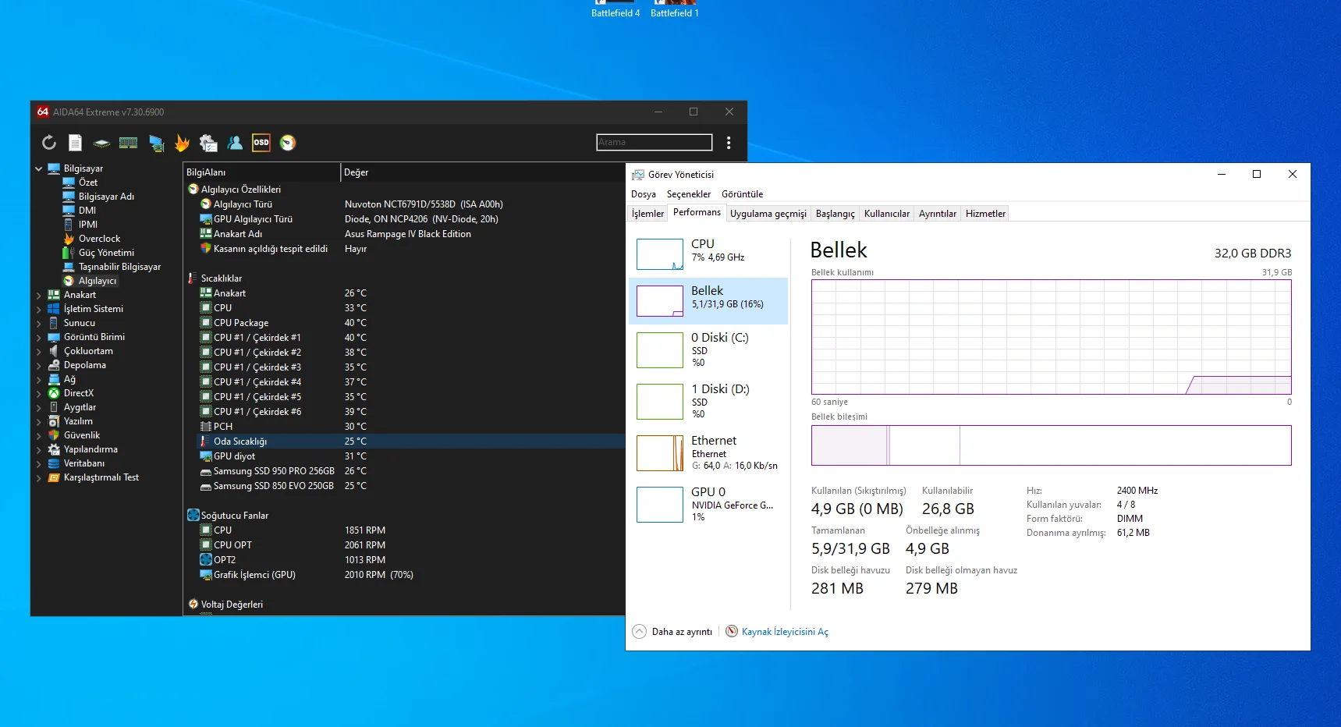Switch to the Ayrıntılar tab
This screenshot has height=727, width=1341.
coord(938,214)
